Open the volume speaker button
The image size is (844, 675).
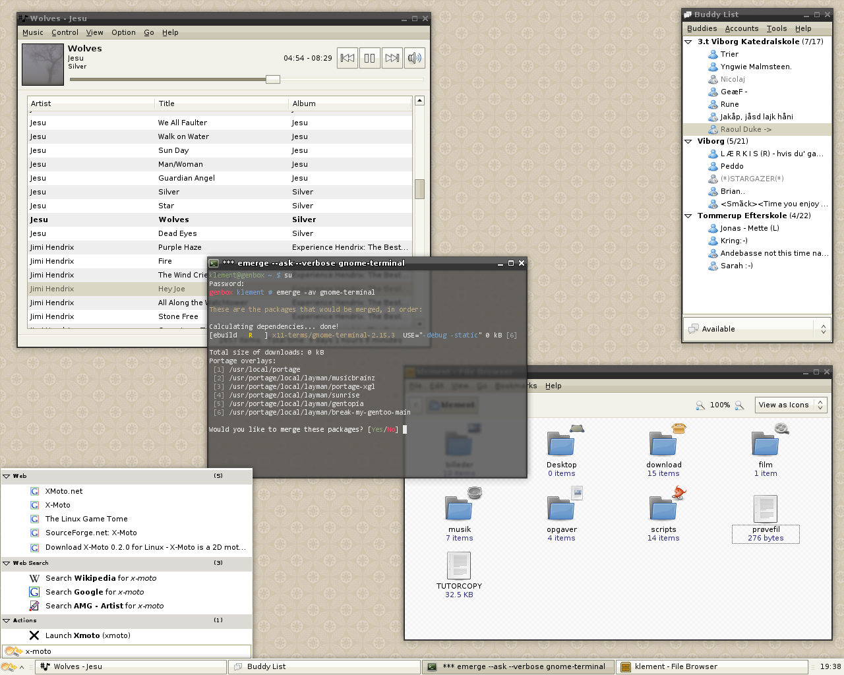(x=415, y=58)
